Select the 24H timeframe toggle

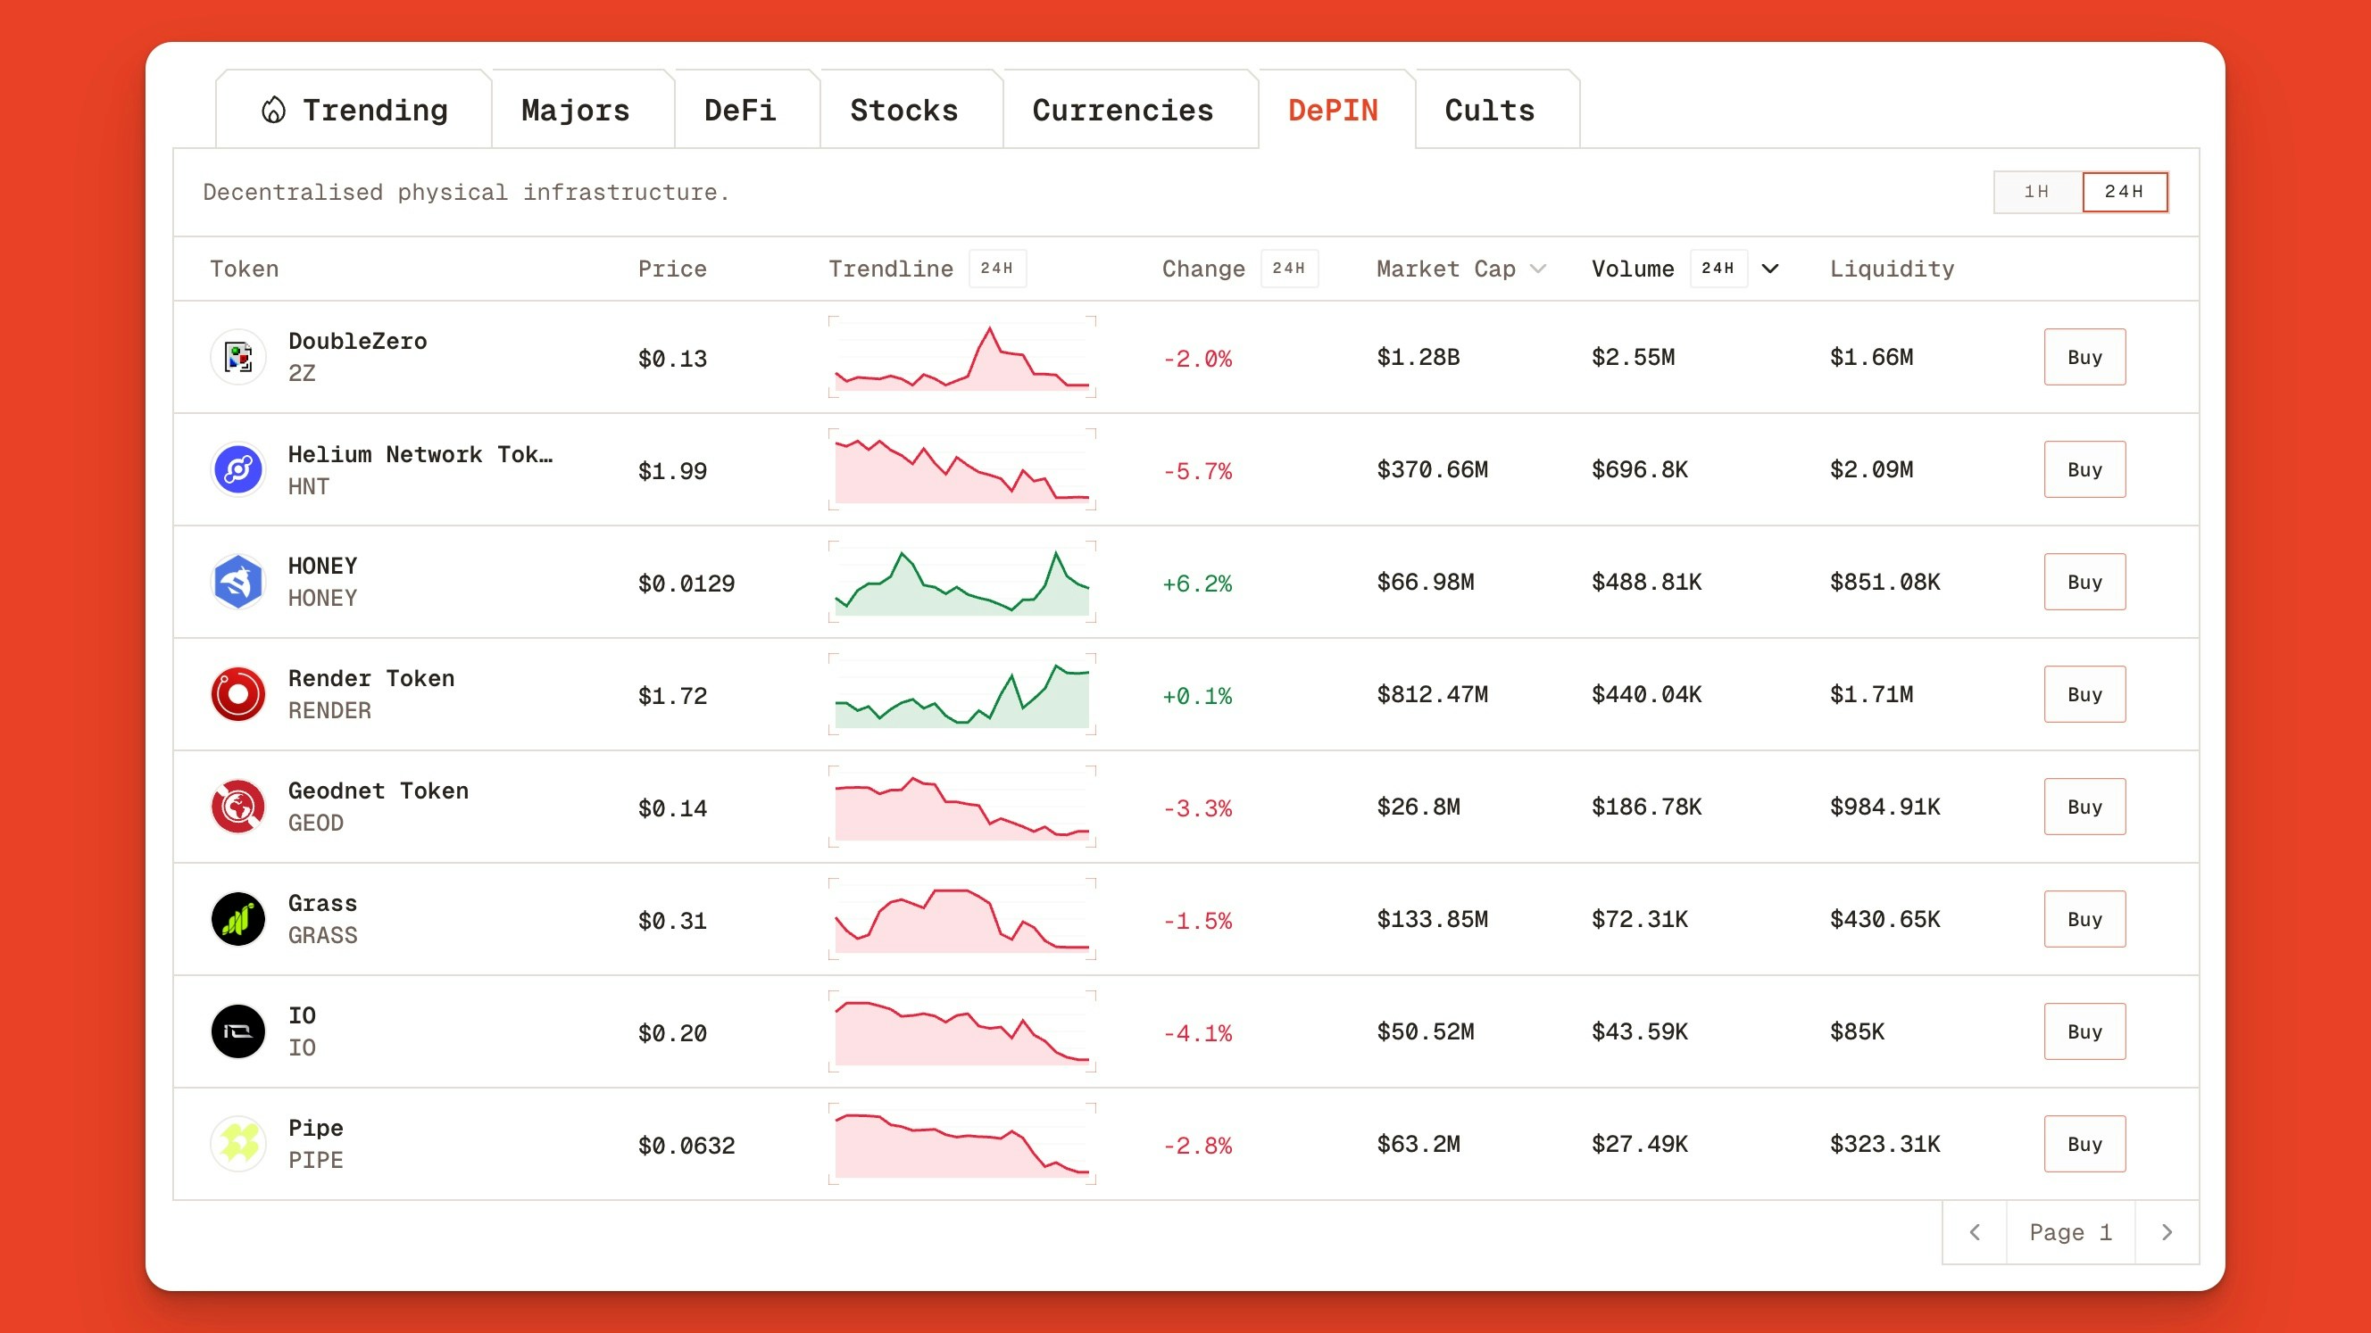(2124, 192)
